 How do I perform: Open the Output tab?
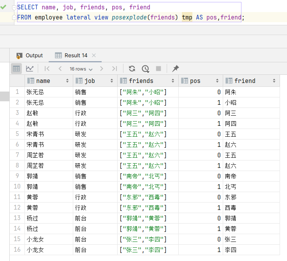coord(30,55)
